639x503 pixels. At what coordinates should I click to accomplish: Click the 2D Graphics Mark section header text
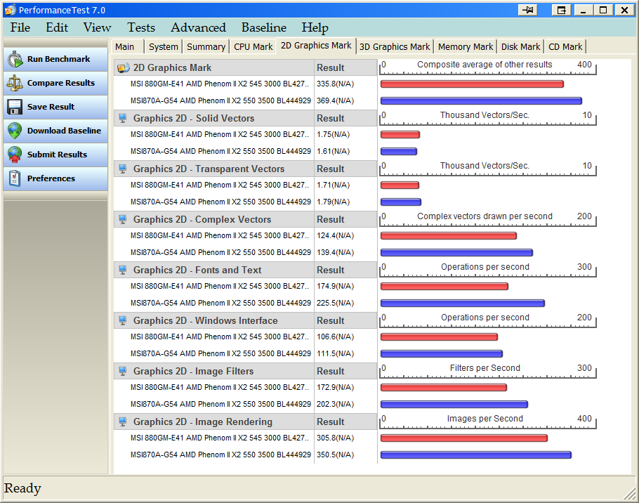click(x=172, y=67)
